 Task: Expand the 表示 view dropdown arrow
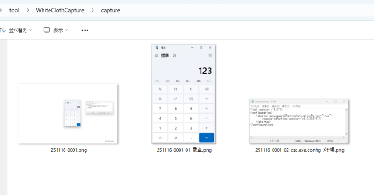tap(66, 30)
